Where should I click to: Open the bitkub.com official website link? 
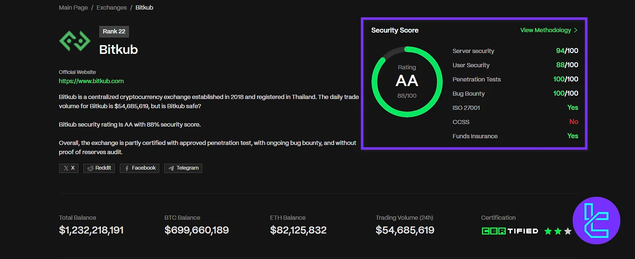coord(91,81)
